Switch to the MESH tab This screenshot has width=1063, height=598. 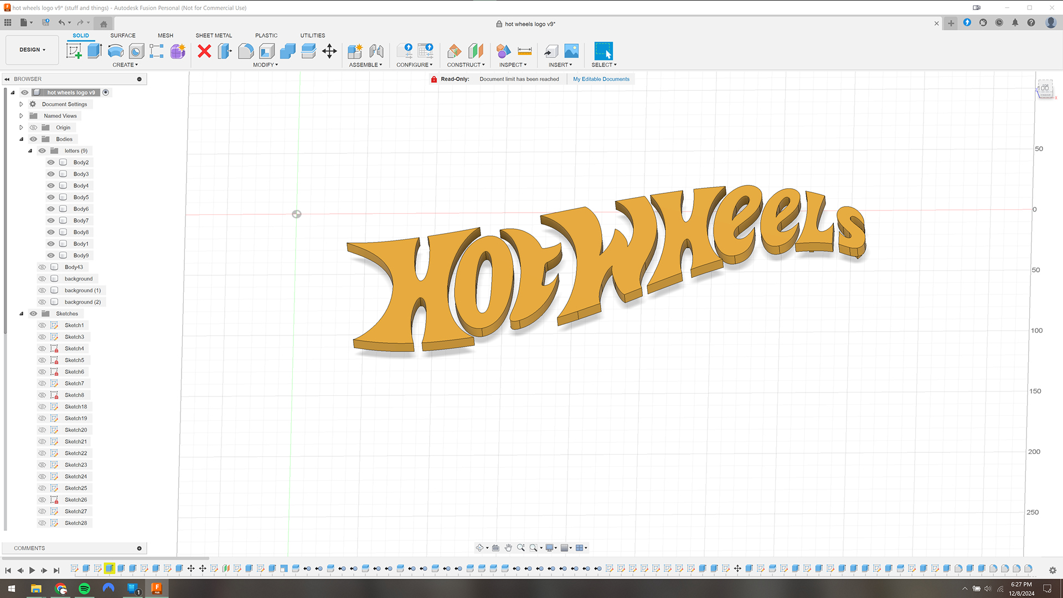[x=166, y=35]
